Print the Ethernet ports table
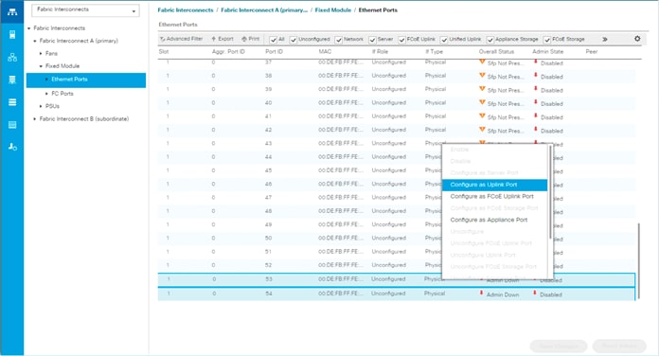 (x=251, y=39)
